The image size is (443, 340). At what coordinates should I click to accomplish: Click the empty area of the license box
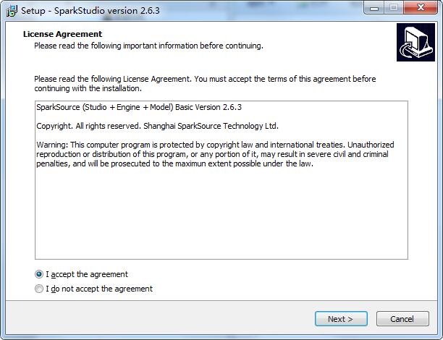[221, 217]
